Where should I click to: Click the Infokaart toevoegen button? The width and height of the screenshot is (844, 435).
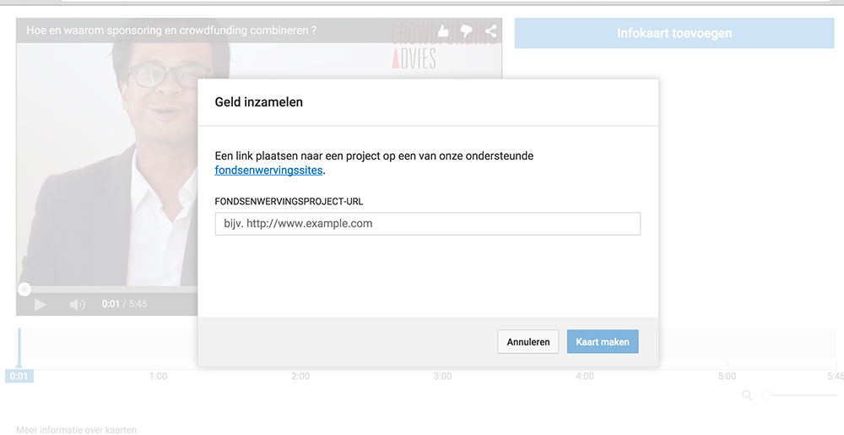click(674, 34)
